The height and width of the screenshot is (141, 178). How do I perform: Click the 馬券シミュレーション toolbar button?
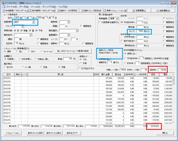click(115, 11)
